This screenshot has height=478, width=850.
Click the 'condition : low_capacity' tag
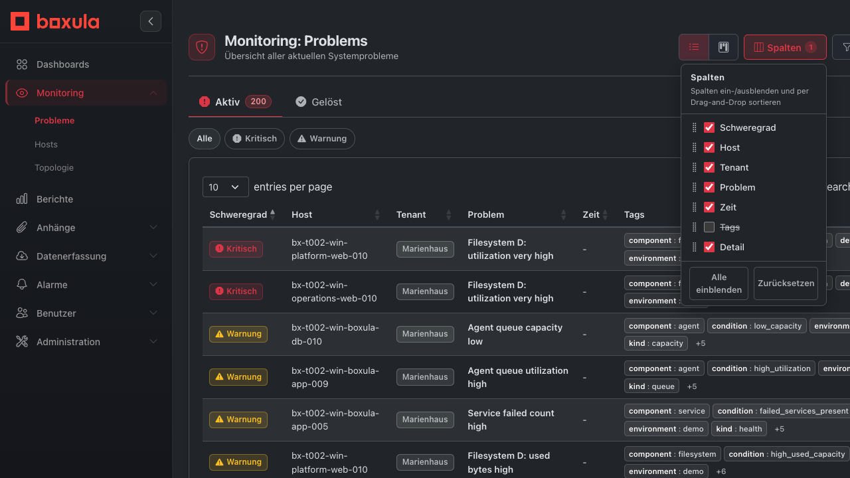[757, 326]
